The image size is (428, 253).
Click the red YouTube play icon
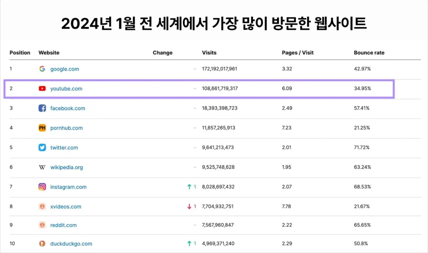[42, 89]
